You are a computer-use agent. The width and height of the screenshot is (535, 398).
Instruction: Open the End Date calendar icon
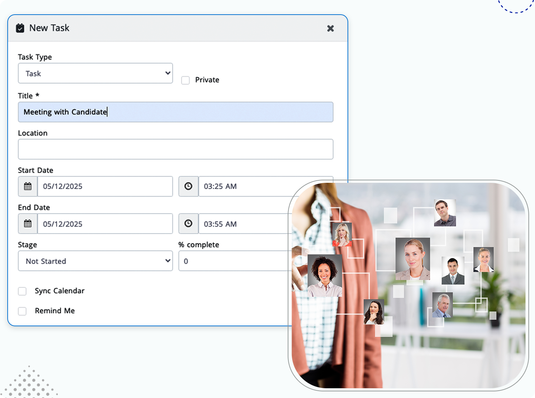pos(28,224)
